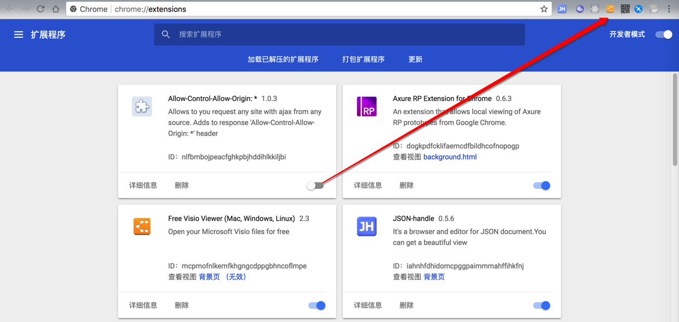Toggle developer mode switch

pos(664,34)
